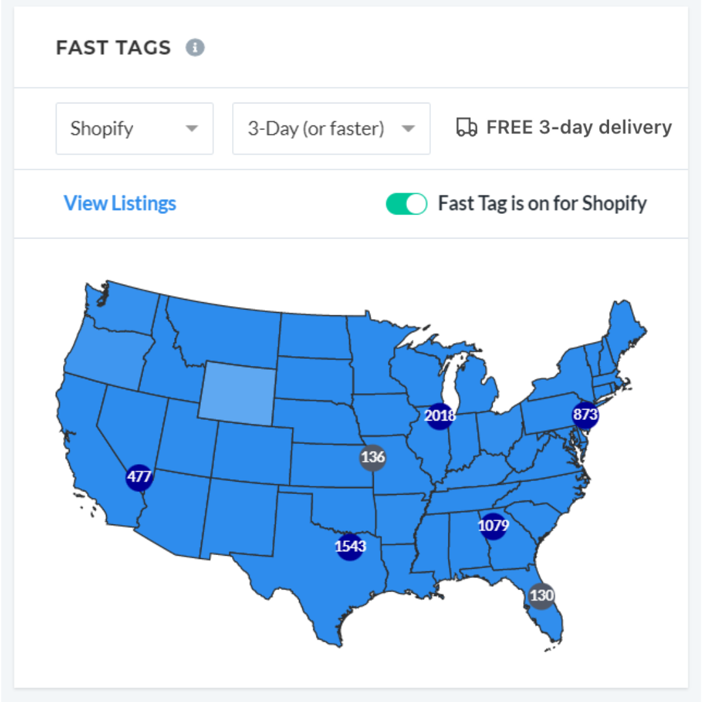The width and height of the screenshot is (702, 702).
Task: Click the gray 136 marker in Kansas
Action: tap(372, 457)
